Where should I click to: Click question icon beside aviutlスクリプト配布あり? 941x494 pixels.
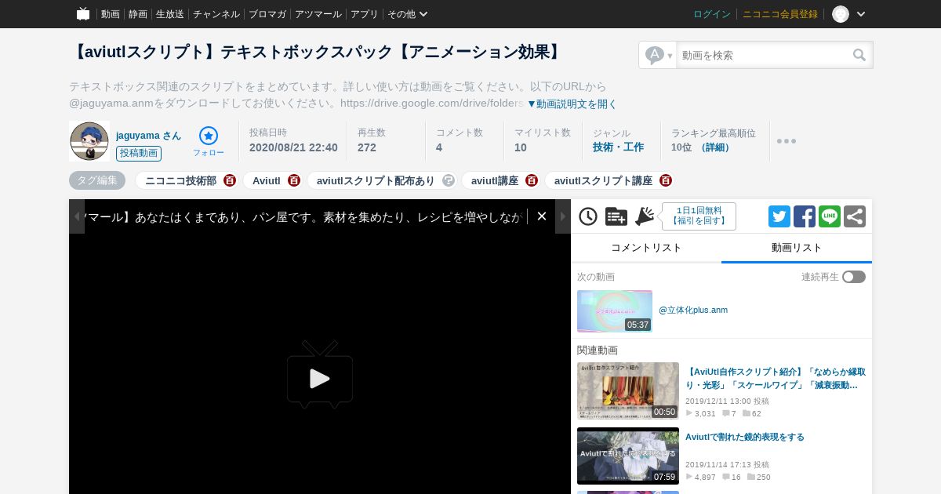[x=449, y=180]
